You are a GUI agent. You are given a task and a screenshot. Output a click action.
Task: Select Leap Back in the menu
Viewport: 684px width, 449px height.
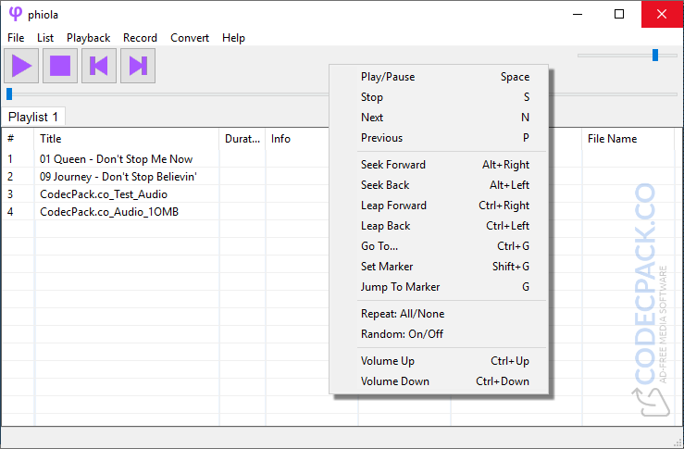click(439, 226)
